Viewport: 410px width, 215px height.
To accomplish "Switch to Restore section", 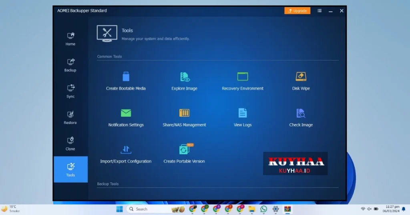I will (x=70, y=117).
